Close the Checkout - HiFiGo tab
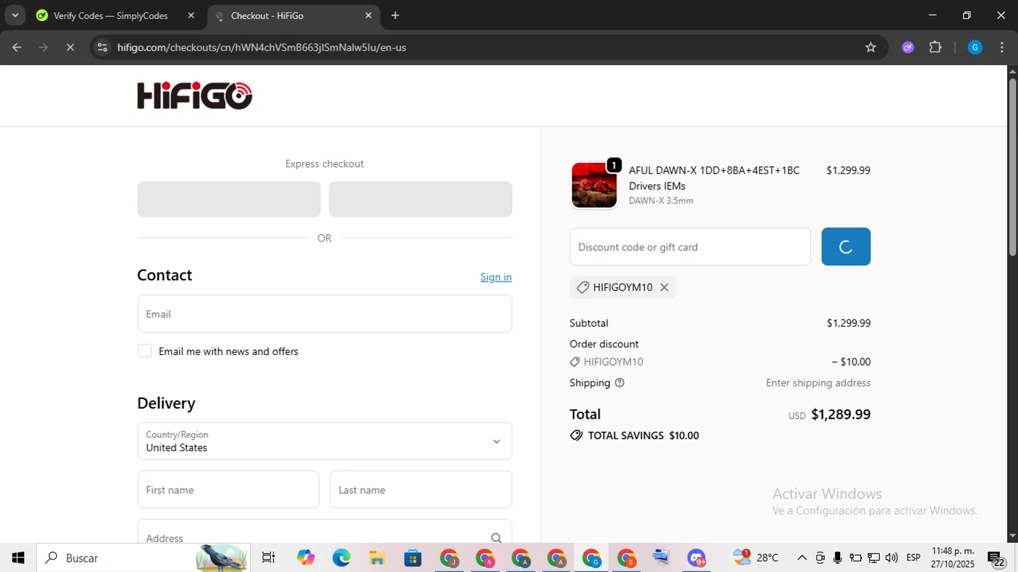The image size is (1018, 572). (x=369, y=16)
